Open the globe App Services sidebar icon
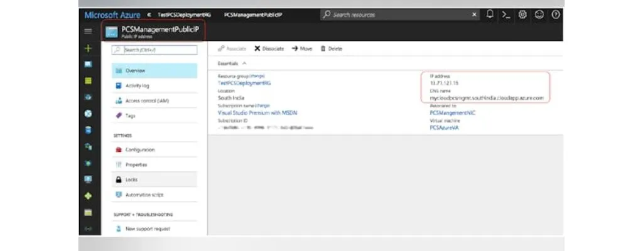643x251 pixels. (x=88, y=114)
